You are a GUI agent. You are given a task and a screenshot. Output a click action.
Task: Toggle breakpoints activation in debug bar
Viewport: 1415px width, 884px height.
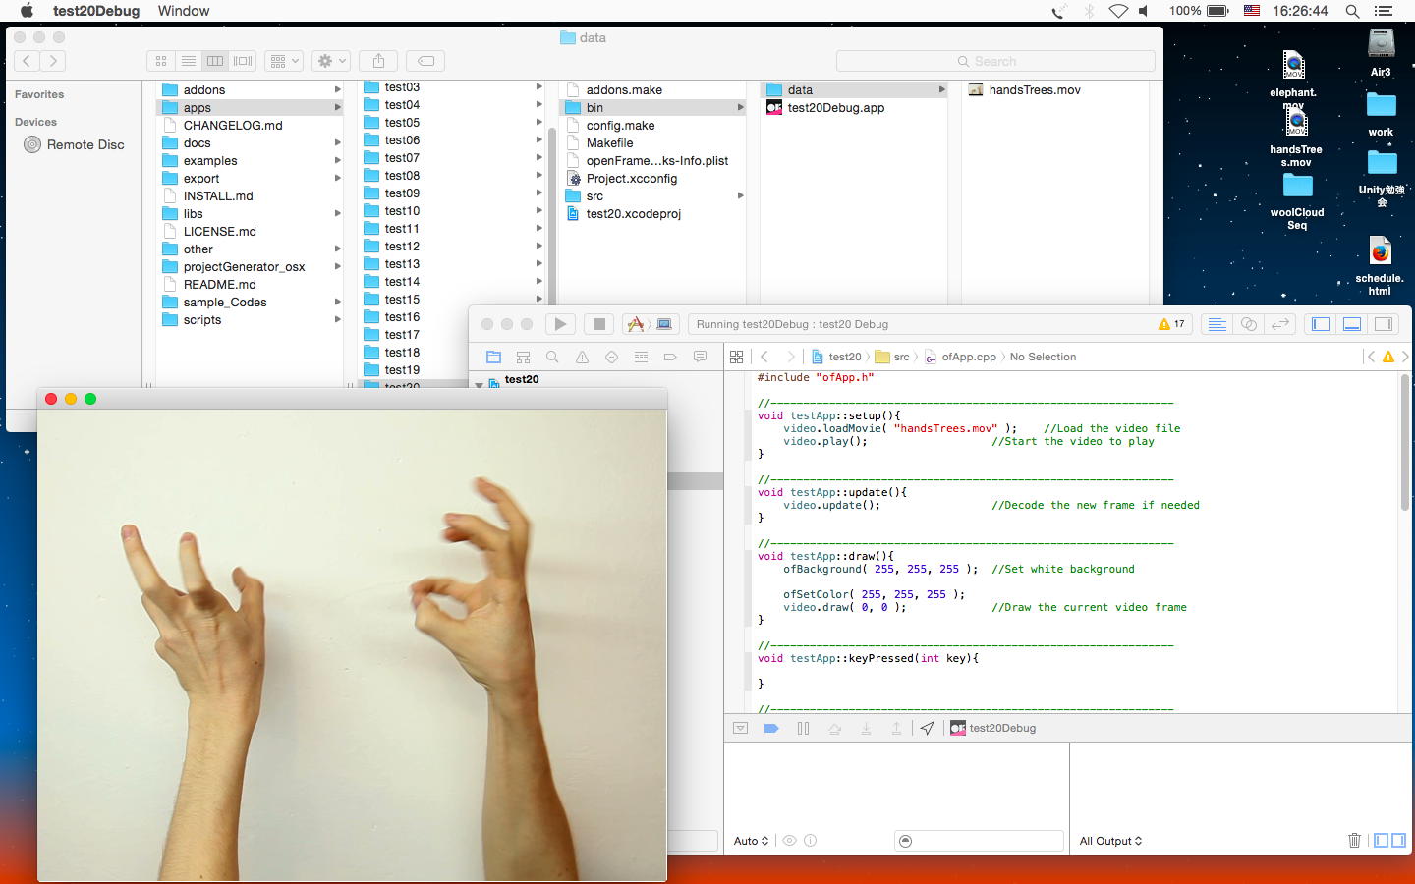click(771, 728)
